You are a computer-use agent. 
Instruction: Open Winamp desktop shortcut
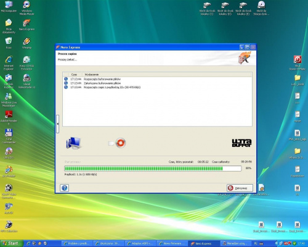[x=26, y=43]
